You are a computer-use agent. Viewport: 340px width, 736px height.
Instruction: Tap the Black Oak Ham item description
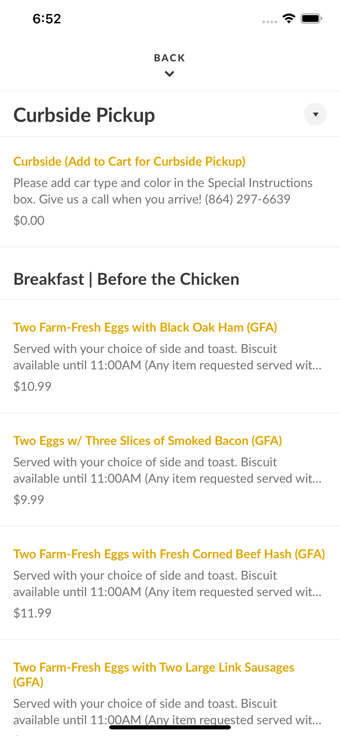(x=167, y=357)
